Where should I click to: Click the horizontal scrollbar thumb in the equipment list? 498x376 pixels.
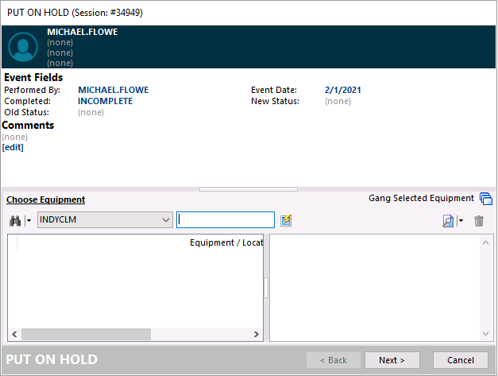point(86,335)
